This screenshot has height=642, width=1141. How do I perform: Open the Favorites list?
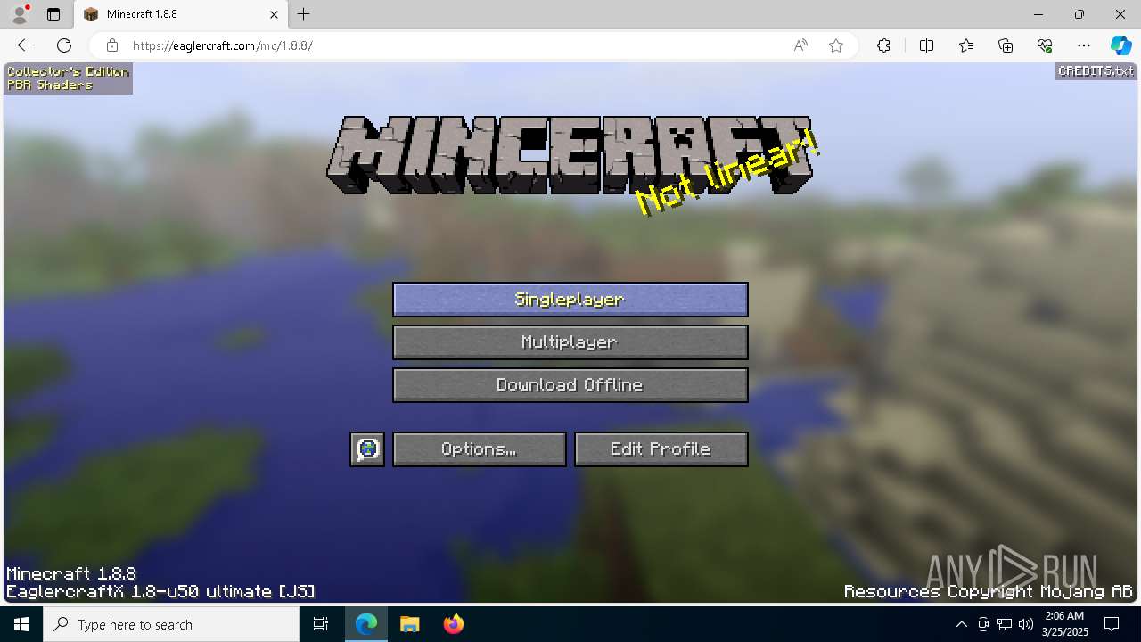tap(966, 45)
